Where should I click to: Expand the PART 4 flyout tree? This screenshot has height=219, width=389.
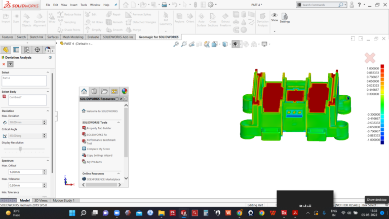(x=57, y=44)
